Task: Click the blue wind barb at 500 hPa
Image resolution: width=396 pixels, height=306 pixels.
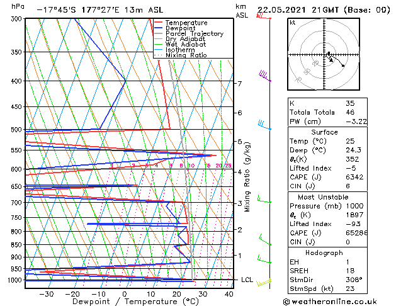Action: pos(264,125)
